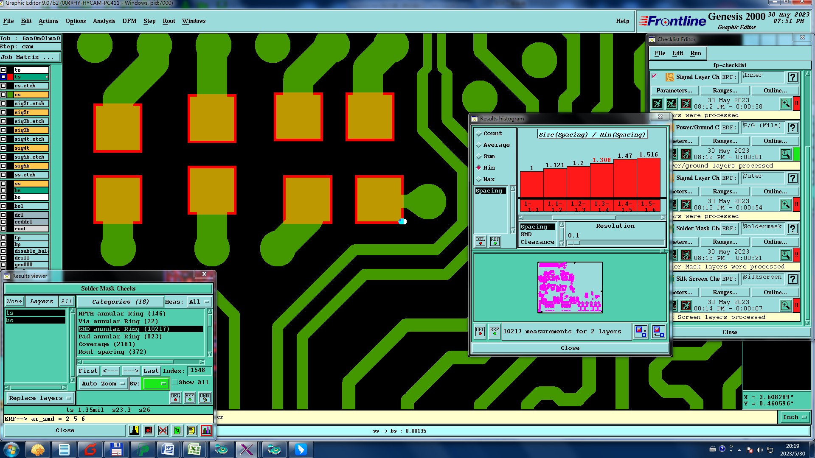This screenshot has width=815, height=458.
Task: Open the Replace layers dropdown
Action: coord(40,398)
